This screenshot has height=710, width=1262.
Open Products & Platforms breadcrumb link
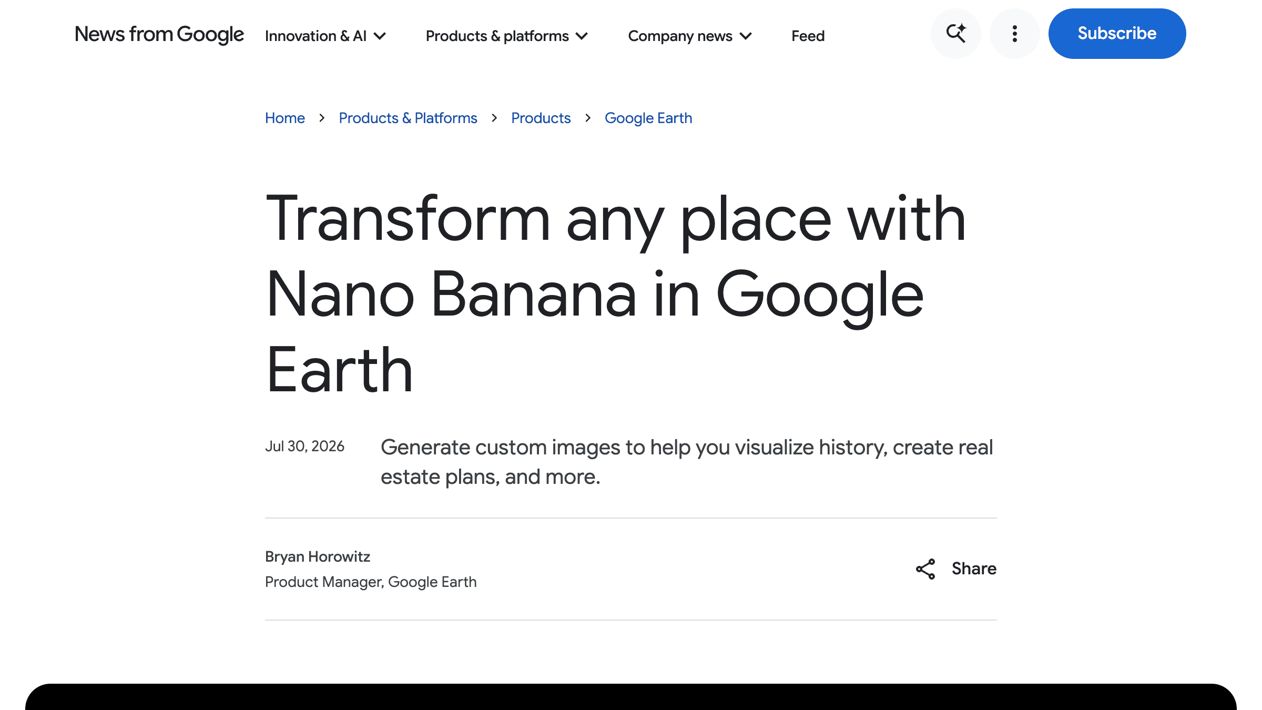click(x=408, y=118)
